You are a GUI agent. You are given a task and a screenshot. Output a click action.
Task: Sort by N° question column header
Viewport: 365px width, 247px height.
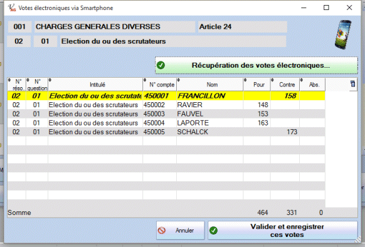point(37,85)
